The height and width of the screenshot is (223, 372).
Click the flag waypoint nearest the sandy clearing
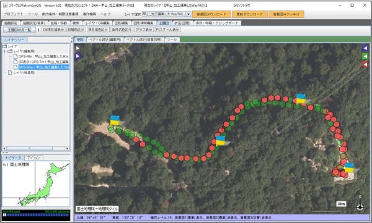pos(115,120)
